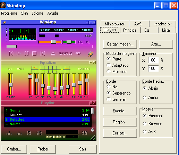The height and width of the screenshot is (155, 179).
Task: Click the PREAMP equalizer slider
Action: pos(10,84)
